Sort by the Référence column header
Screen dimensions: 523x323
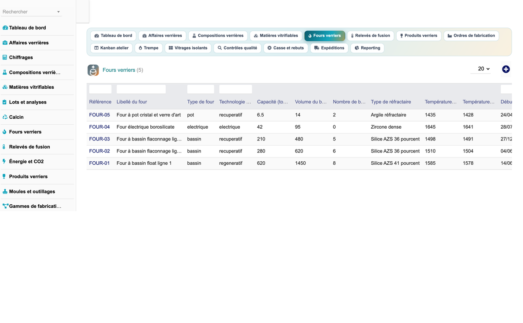pyautogui.click(x=100, y=102)
